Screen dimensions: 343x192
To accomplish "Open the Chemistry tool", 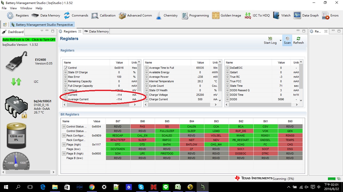I will click(167, 16).
